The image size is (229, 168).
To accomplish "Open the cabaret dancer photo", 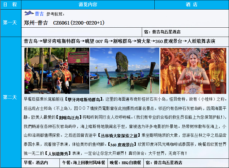I will pos(193,71).
